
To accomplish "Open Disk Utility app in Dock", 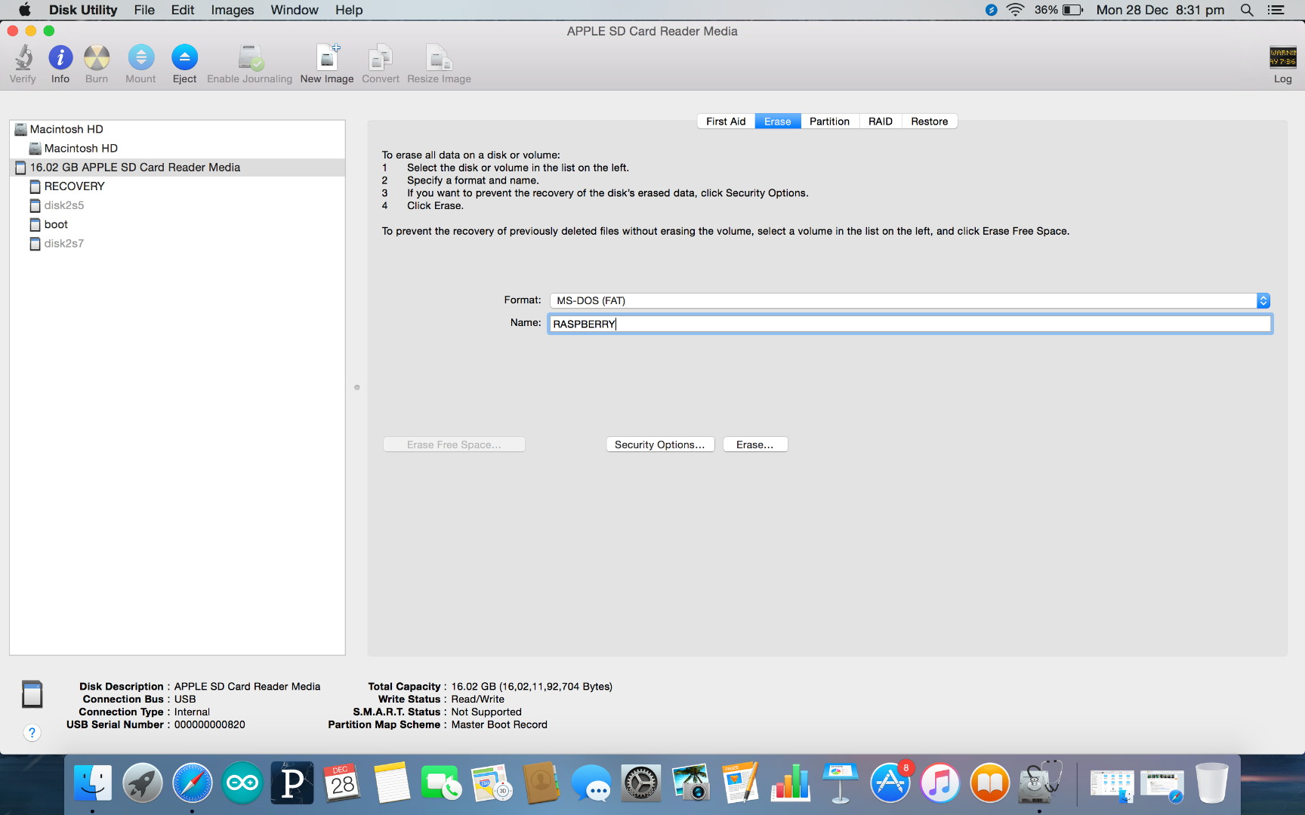I will [1040, 783].
